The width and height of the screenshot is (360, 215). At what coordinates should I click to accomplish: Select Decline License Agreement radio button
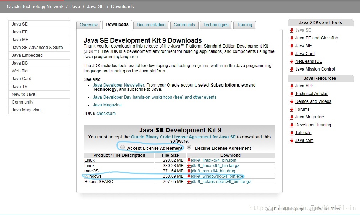pos(189,148)
